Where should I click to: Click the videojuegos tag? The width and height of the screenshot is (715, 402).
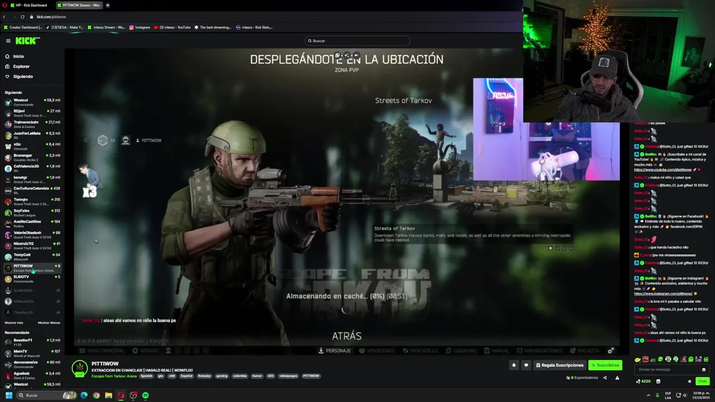pyautogui.click(x=288, y=376)
